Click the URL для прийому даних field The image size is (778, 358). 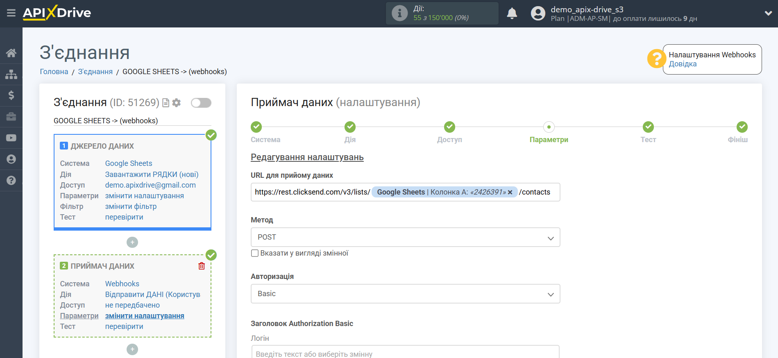point(405,192)
